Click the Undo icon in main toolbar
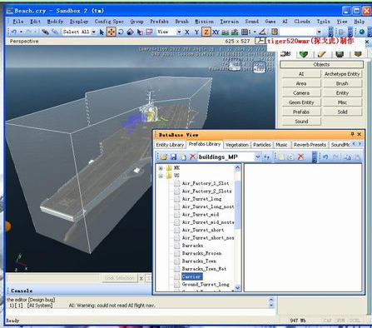This screenshot has height=328, width=372. point(14,32)
